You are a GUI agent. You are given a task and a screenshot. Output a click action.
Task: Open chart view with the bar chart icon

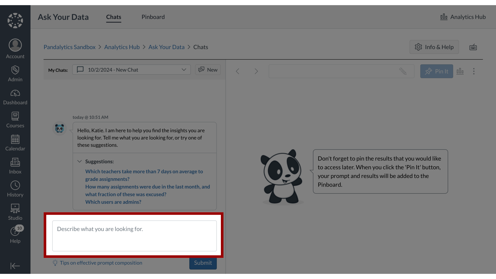[460, 71]
